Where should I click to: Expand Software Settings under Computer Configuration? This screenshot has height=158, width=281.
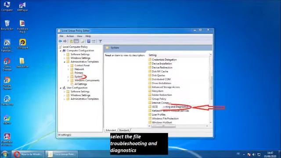[x=65, y=54]
